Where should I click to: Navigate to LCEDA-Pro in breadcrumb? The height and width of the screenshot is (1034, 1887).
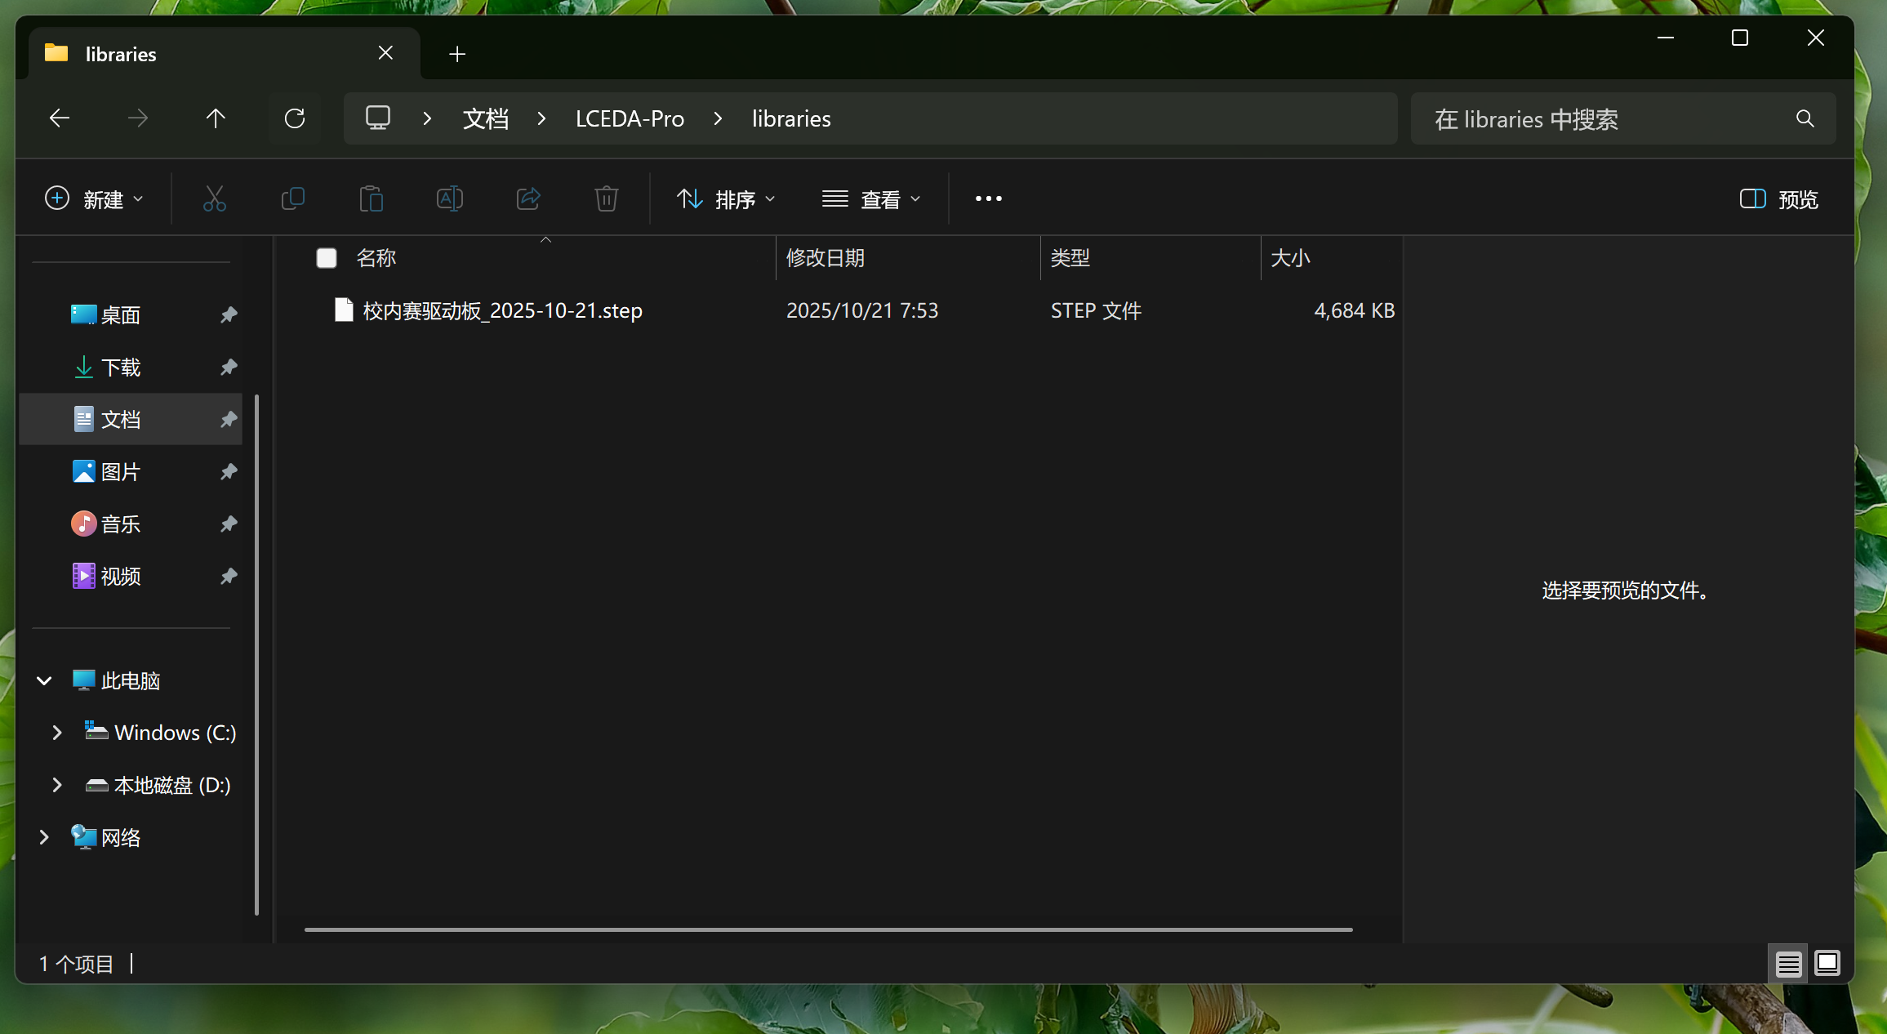click(x=630, y=119)
